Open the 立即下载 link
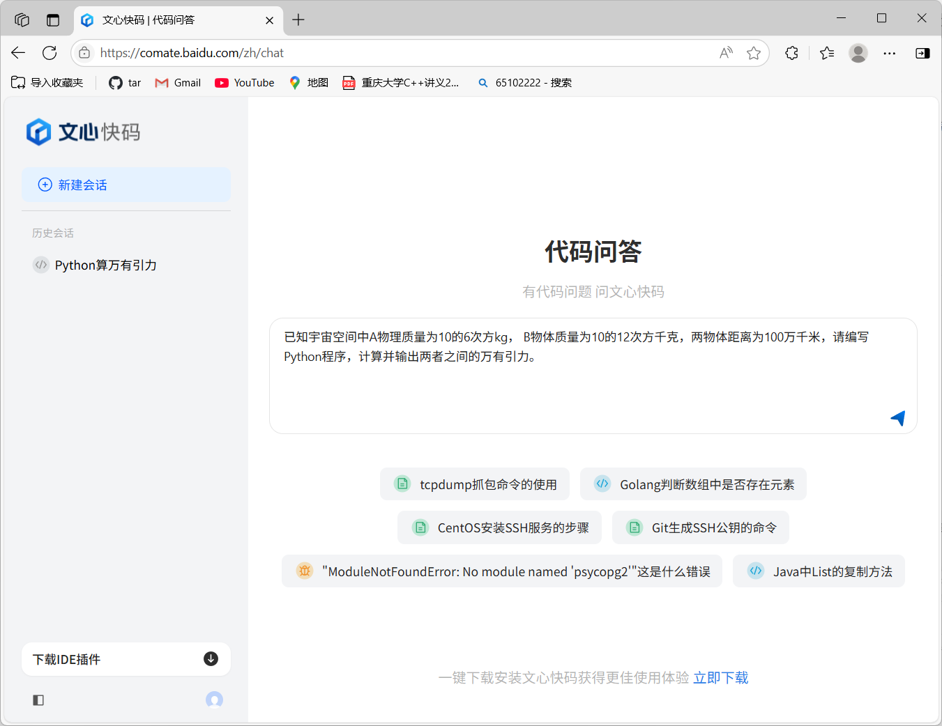This screenshot has height=726, width=942. 721,677
